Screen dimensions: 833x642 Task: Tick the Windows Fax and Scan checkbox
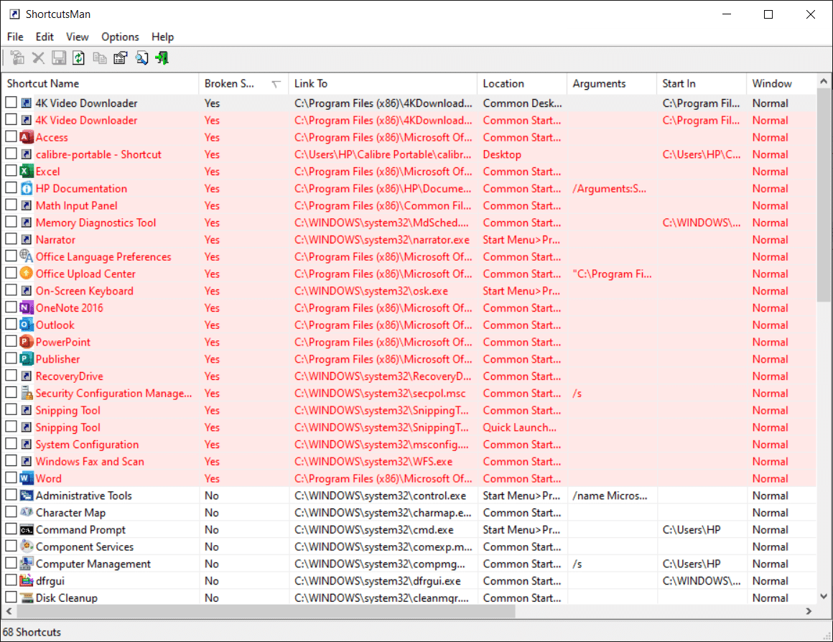click(11, 460)
